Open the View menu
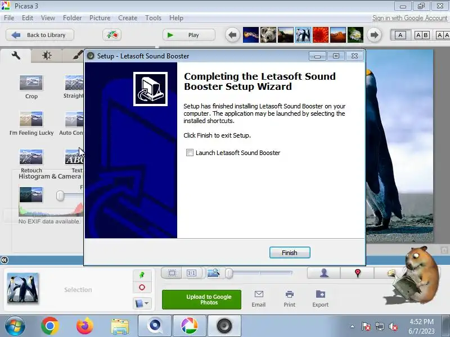The height and width of the screenshot is (337, 450). 48,18
